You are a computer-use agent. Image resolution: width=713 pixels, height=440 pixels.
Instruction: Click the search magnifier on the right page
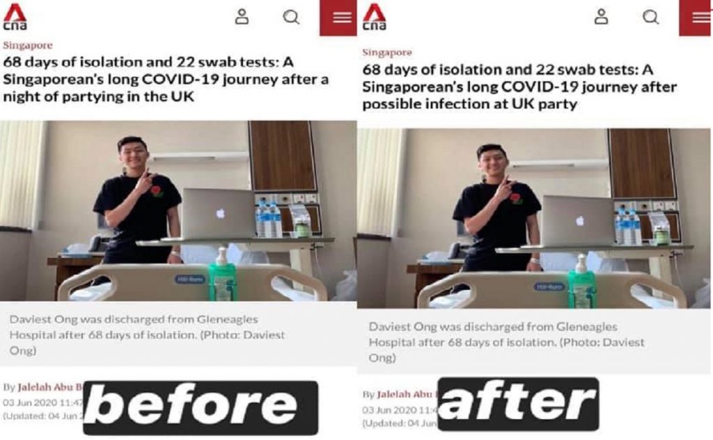(651, 17)
